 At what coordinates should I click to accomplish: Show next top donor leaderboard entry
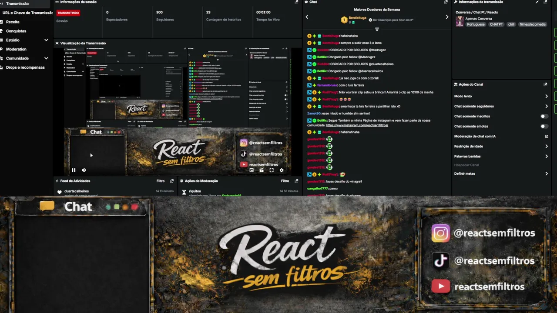point(447,17)
